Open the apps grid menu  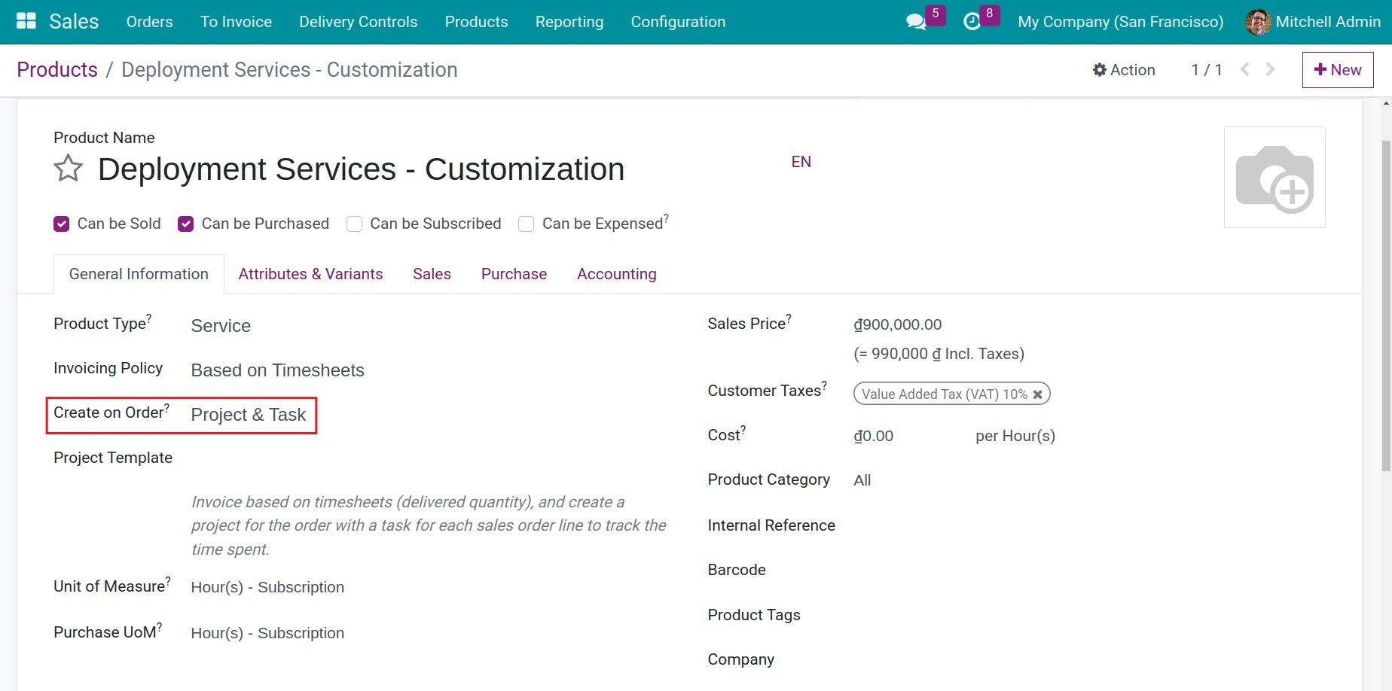click(26, 20)
